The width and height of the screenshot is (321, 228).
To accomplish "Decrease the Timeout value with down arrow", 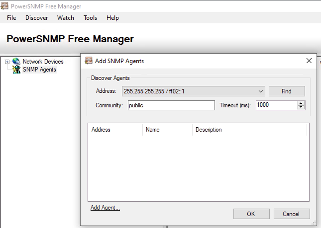I will click(301, 107).
